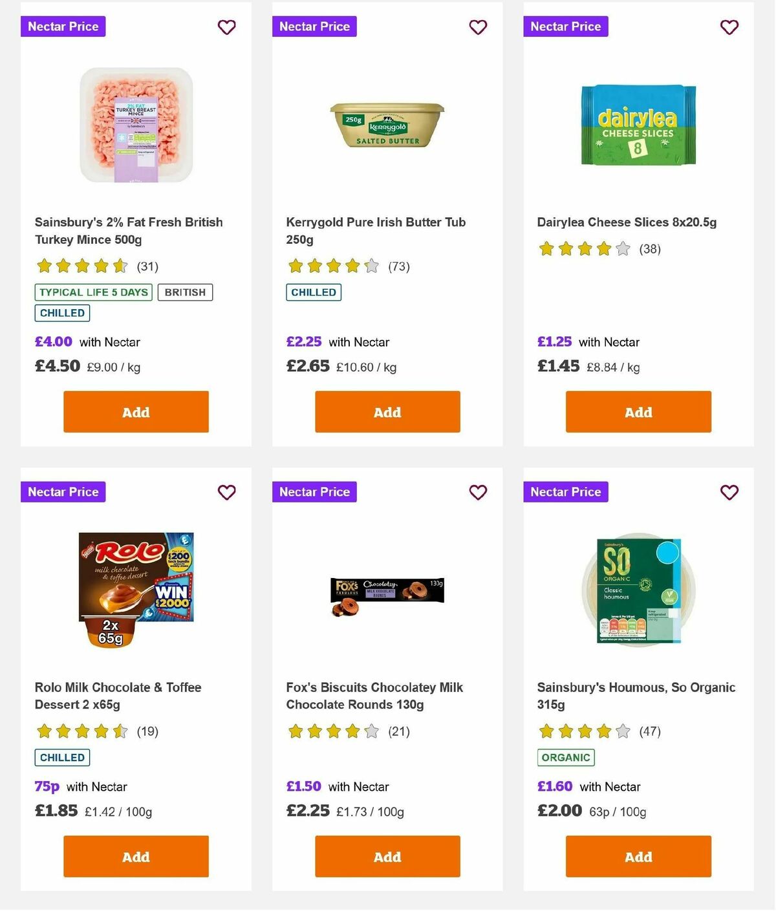
Task: Open the Turkey Mince product page
Action: [x=129, y=230]
